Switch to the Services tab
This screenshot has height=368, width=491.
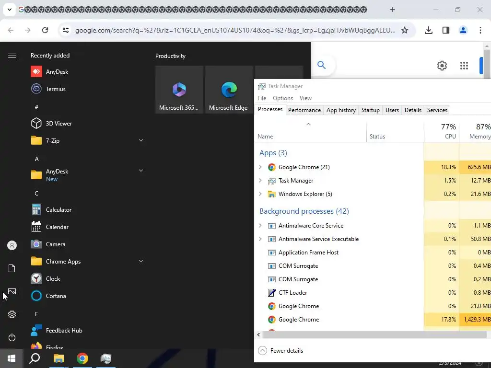tap(437, 110)
